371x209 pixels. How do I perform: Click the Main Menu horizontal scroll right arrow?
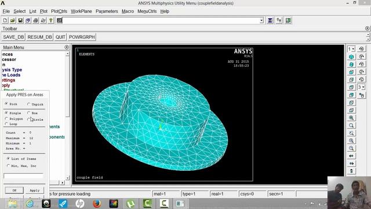pos(62,183)
